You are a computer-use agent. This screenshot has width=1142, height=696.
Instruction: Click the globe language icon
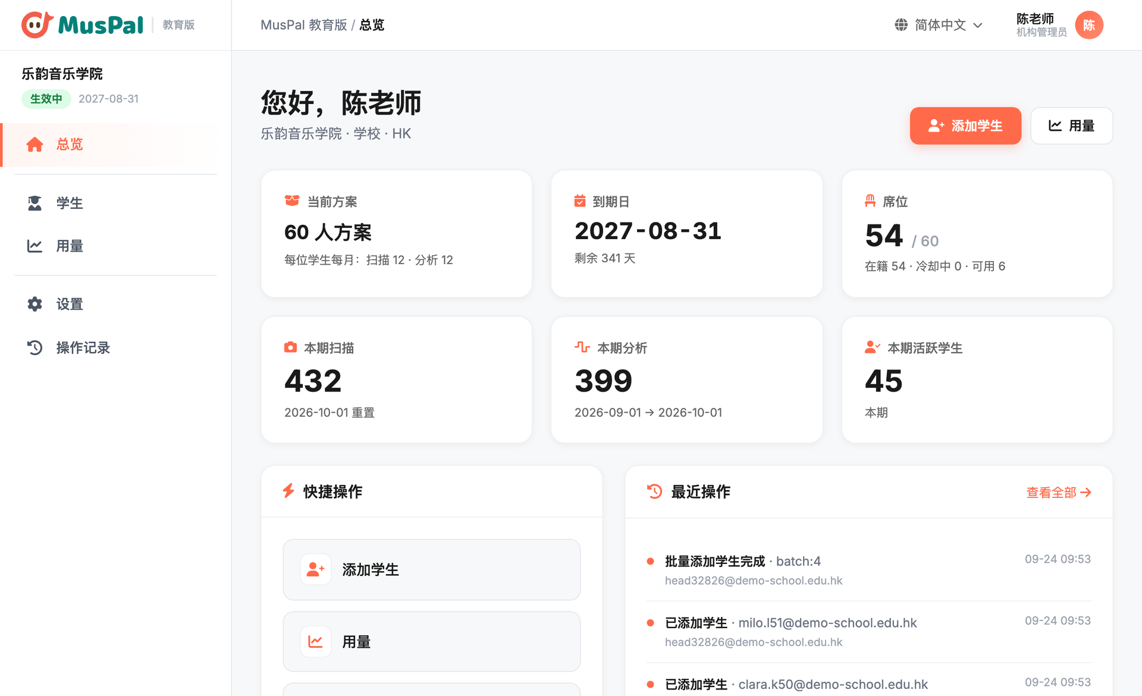click(901, 25)
